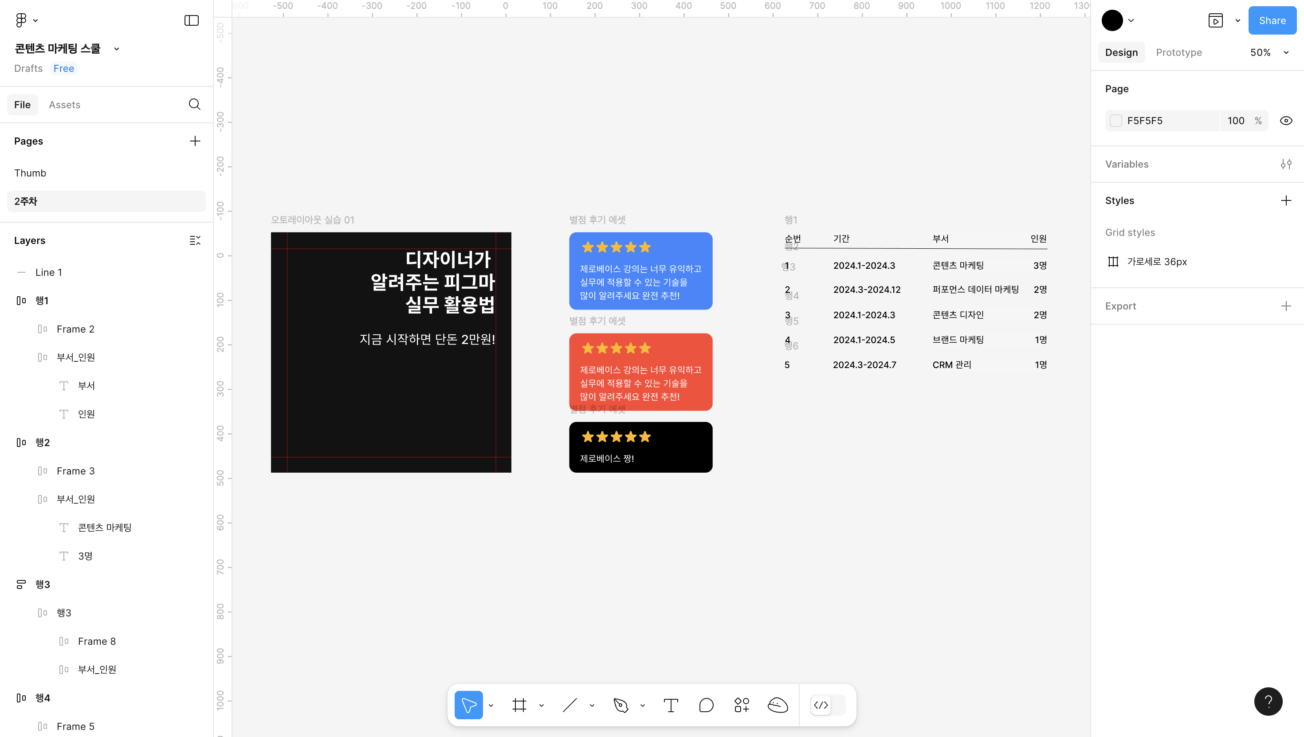
Task: Toggle Dev Mode switch in toolbar
Action: pyautogui.click(x=828, y=705)
